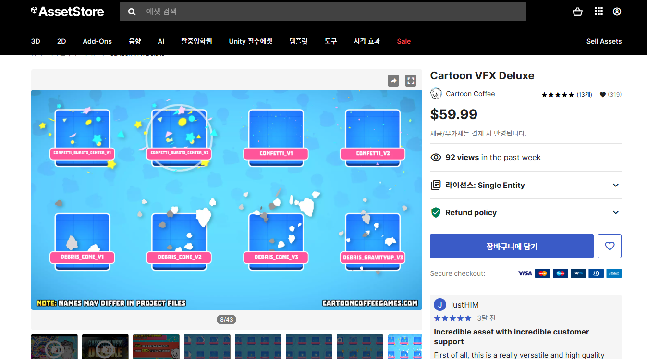Screen dimensions: 647x359
Task: Open the user account icon
Action: (617, 12)
